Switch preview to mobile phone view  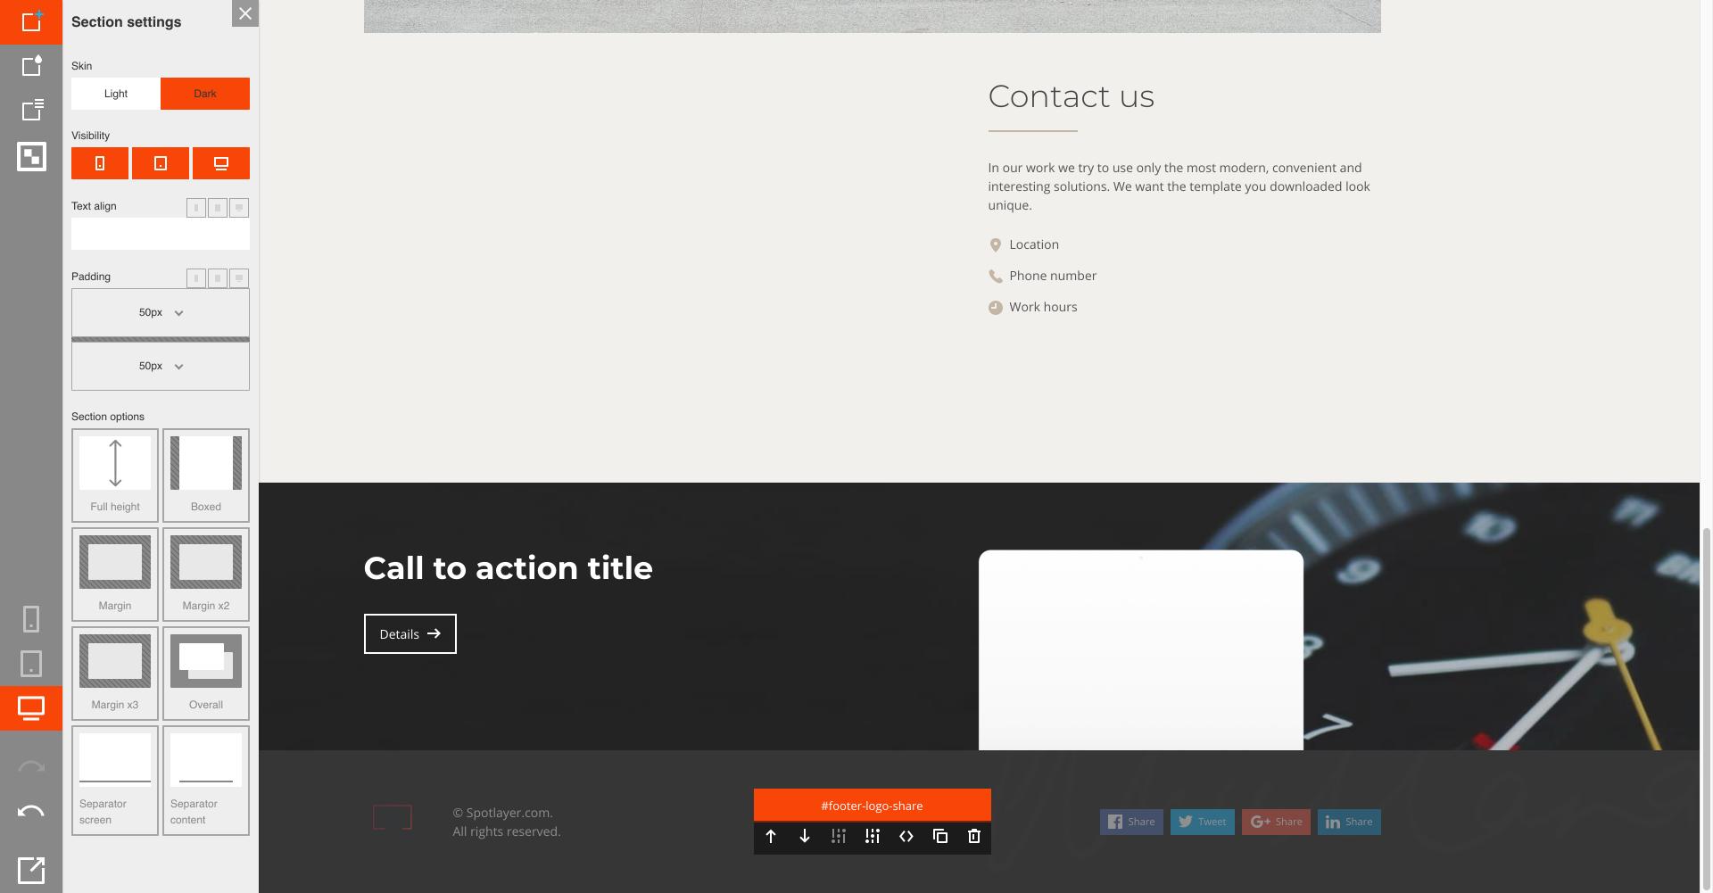(31, 619)
